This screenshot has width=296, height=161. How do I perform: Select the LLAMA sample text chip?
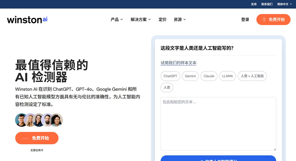pos(228,76)
